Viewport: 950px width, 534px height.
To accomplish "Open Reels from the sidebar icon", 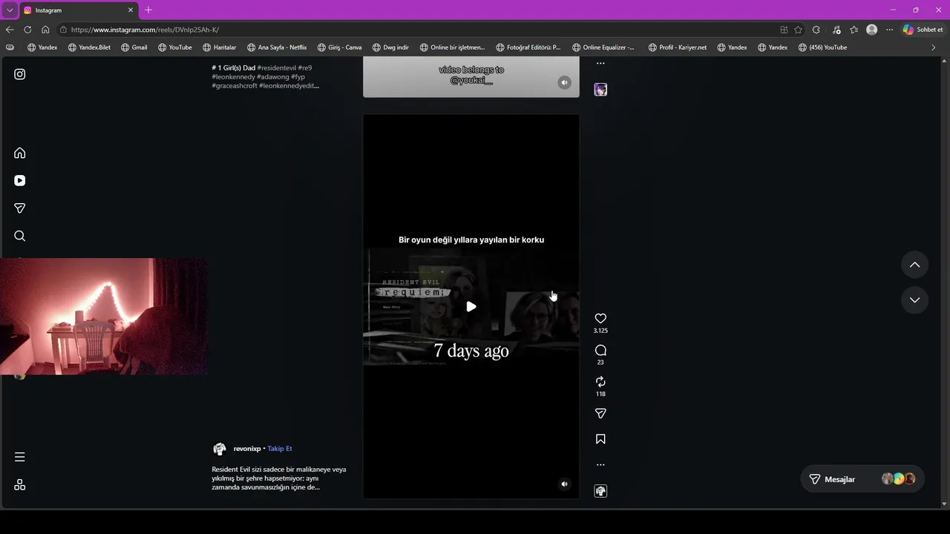I will (20, 180).
